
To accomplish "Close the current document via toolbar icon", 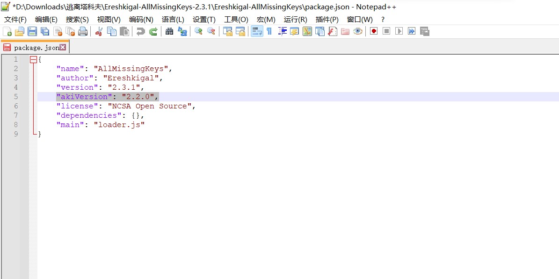I will click(x=58, y=31).
